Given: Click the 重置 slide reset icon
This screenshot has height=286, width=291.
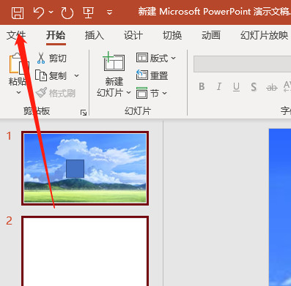Looking at the screenshot, I should point(142,75).
